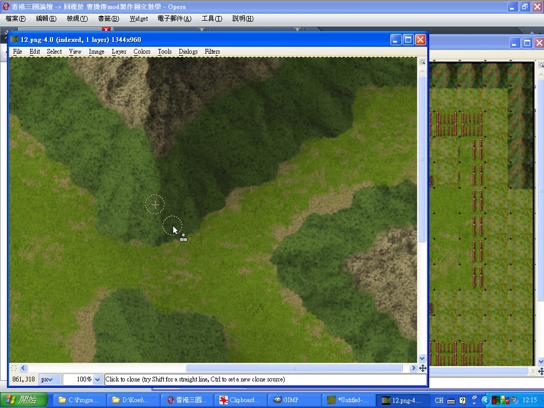
Task: Maximize the 12.png GIMP window
Action: (x=408, y=40)
